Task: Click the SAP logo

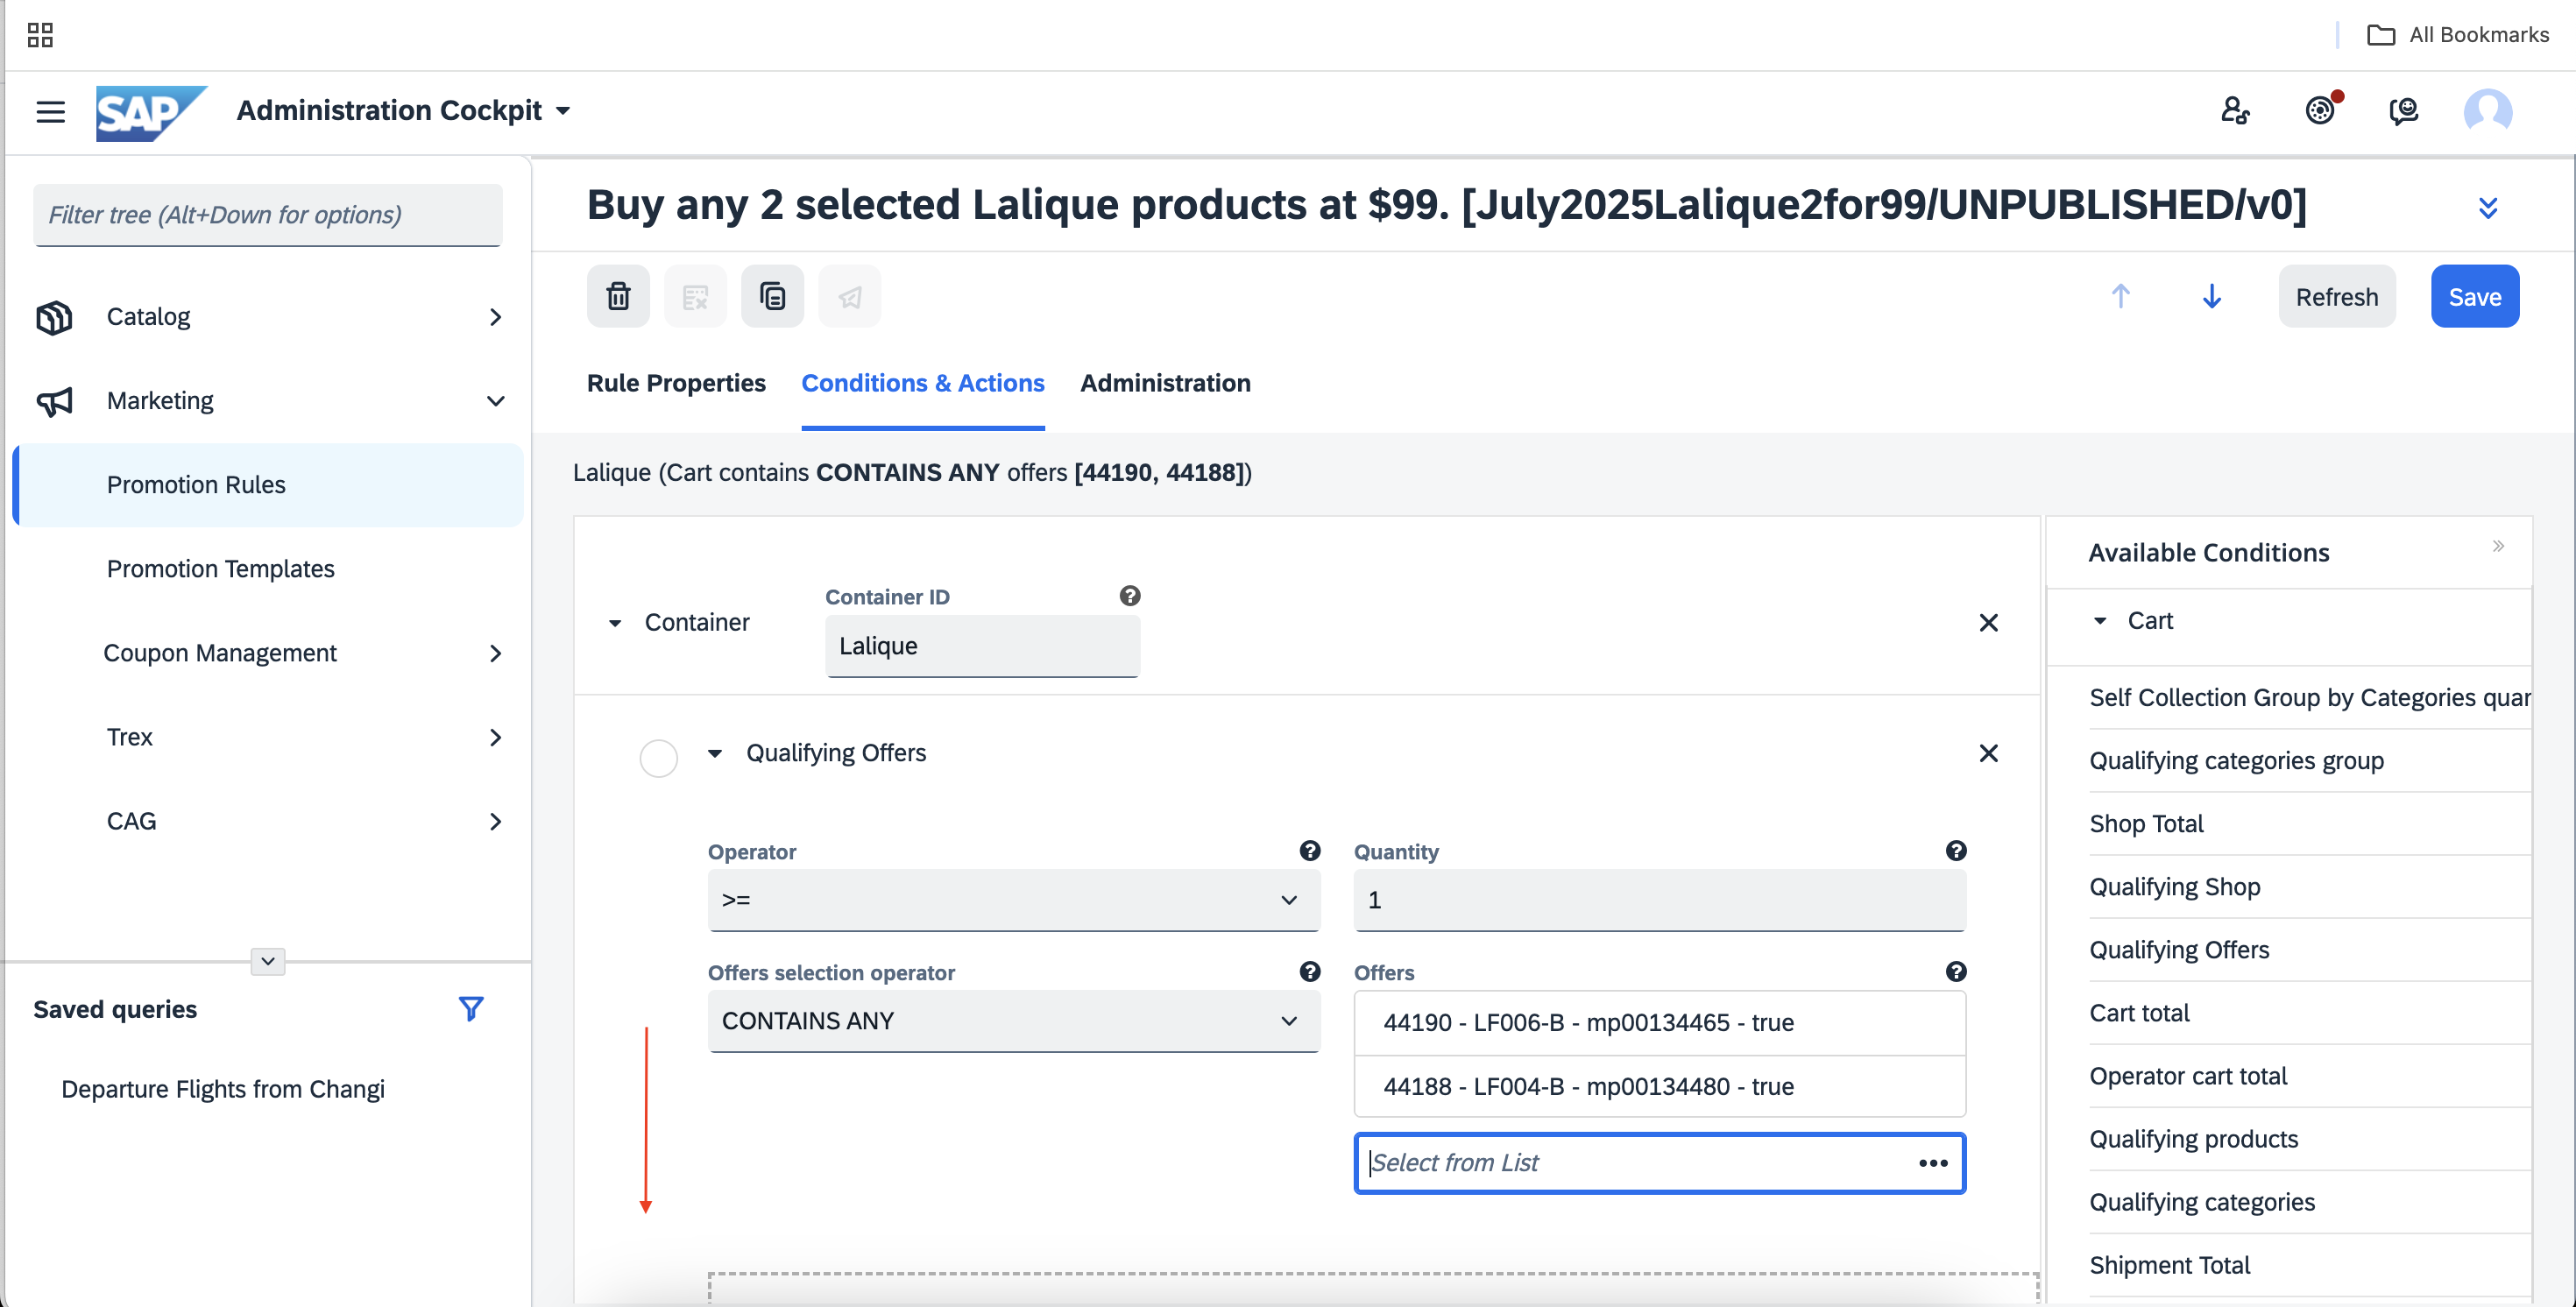Action: click(151, 112)
